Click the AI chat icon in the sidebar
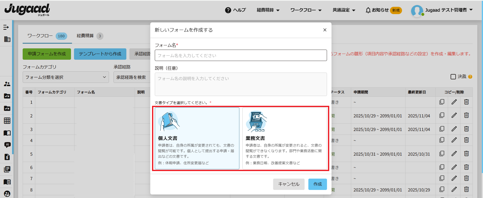483x198 pixels. [7, 145]
